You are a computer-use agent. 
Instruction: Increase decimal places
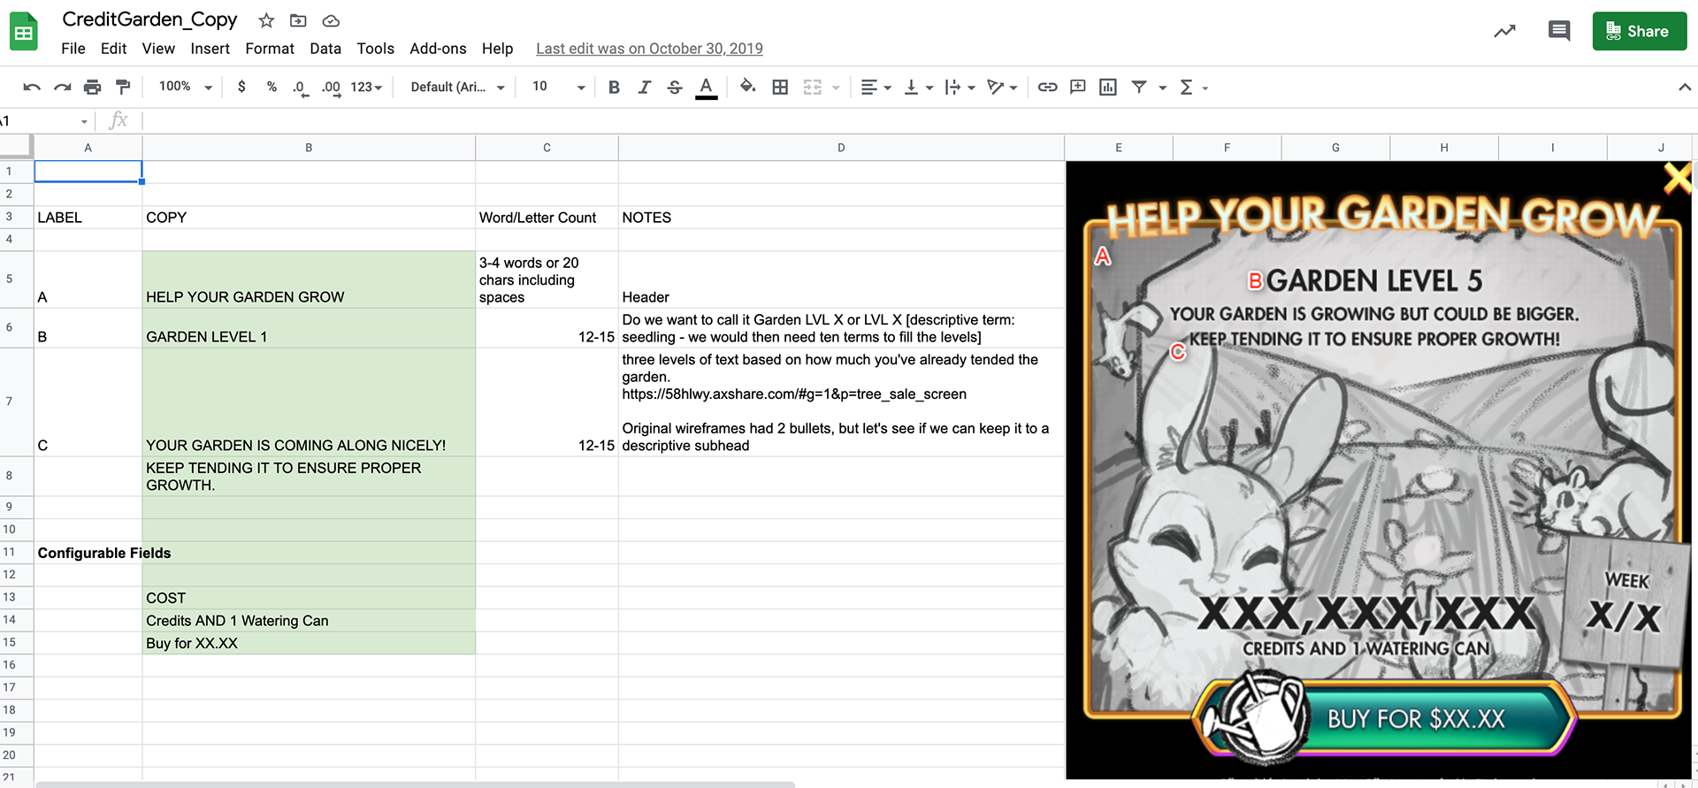[332, 88]
